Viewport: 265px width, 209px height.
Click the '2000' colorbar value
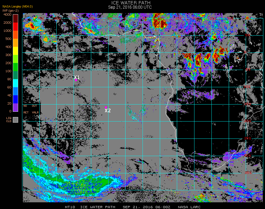pos(8,23)
